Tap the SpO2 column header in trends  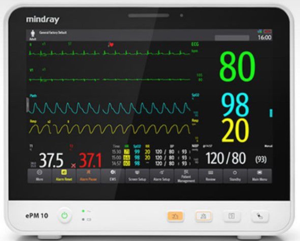tap(137, 146)
